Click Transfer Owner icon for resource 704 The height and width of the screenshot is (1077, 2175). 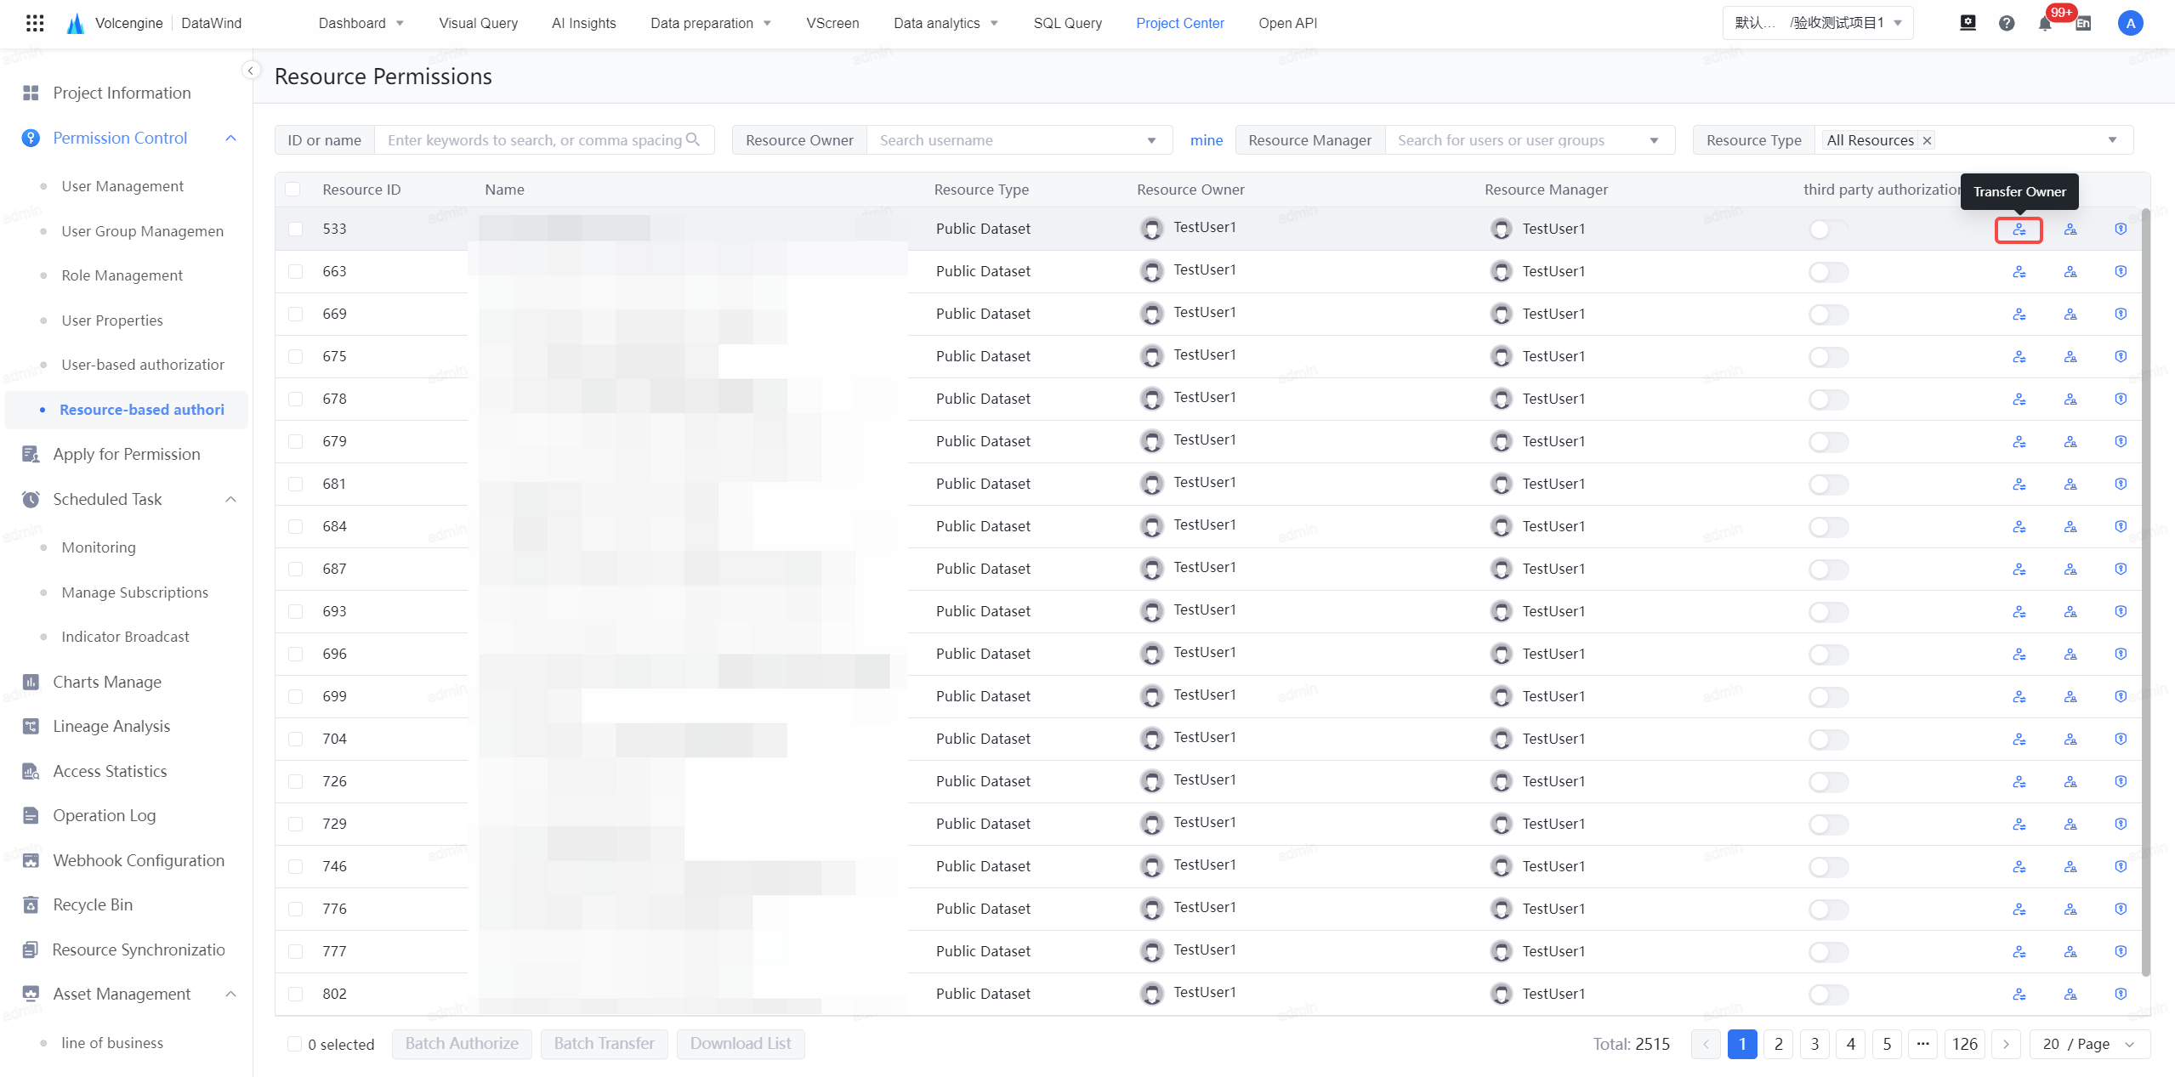coord(2019,740)
